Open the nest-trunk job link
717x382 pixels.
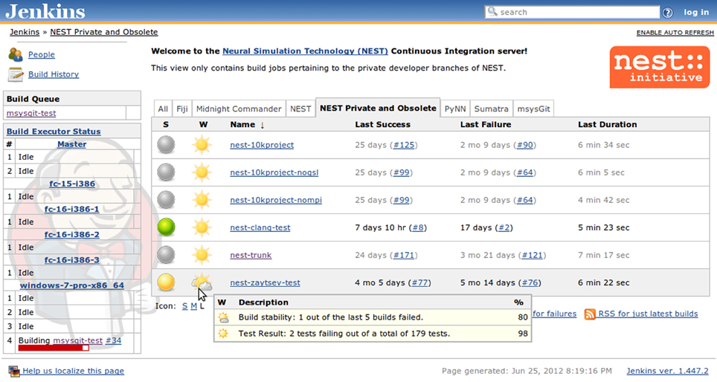pyautogui.click(x=251, y=255)
